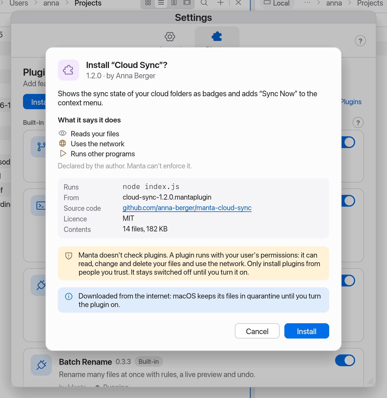Click the Batch Rename plugin icon
387x398 pixels.
point(41,365)
